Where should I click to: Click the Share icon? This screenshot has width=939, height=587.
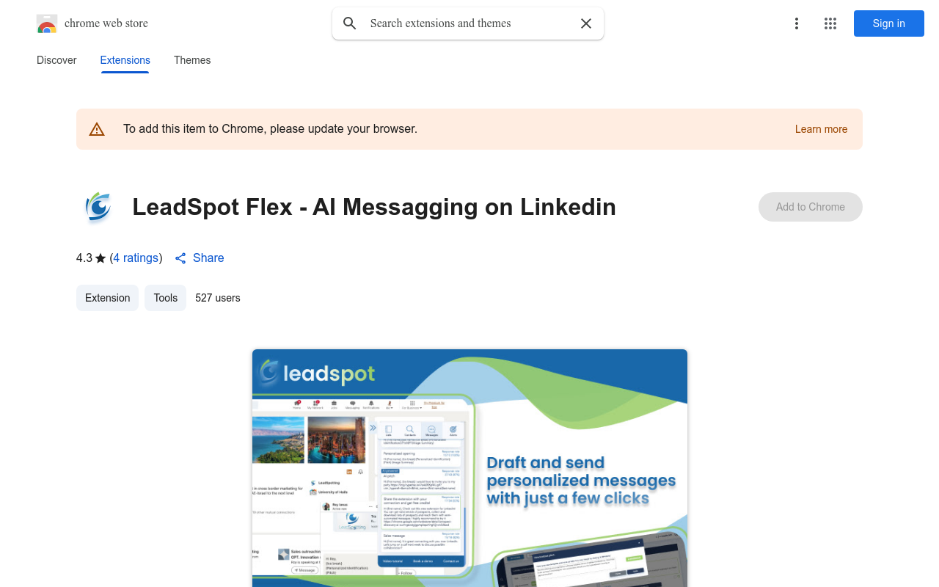tap(180, 258)
